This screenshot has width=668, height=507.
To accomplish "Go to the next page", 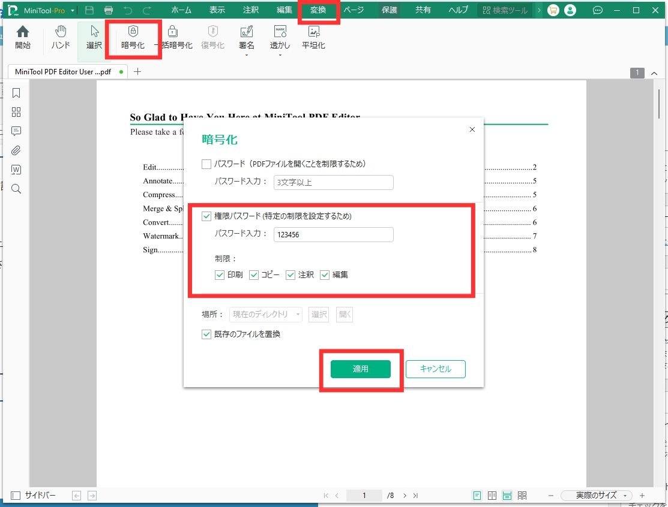I will coord(405,496).
